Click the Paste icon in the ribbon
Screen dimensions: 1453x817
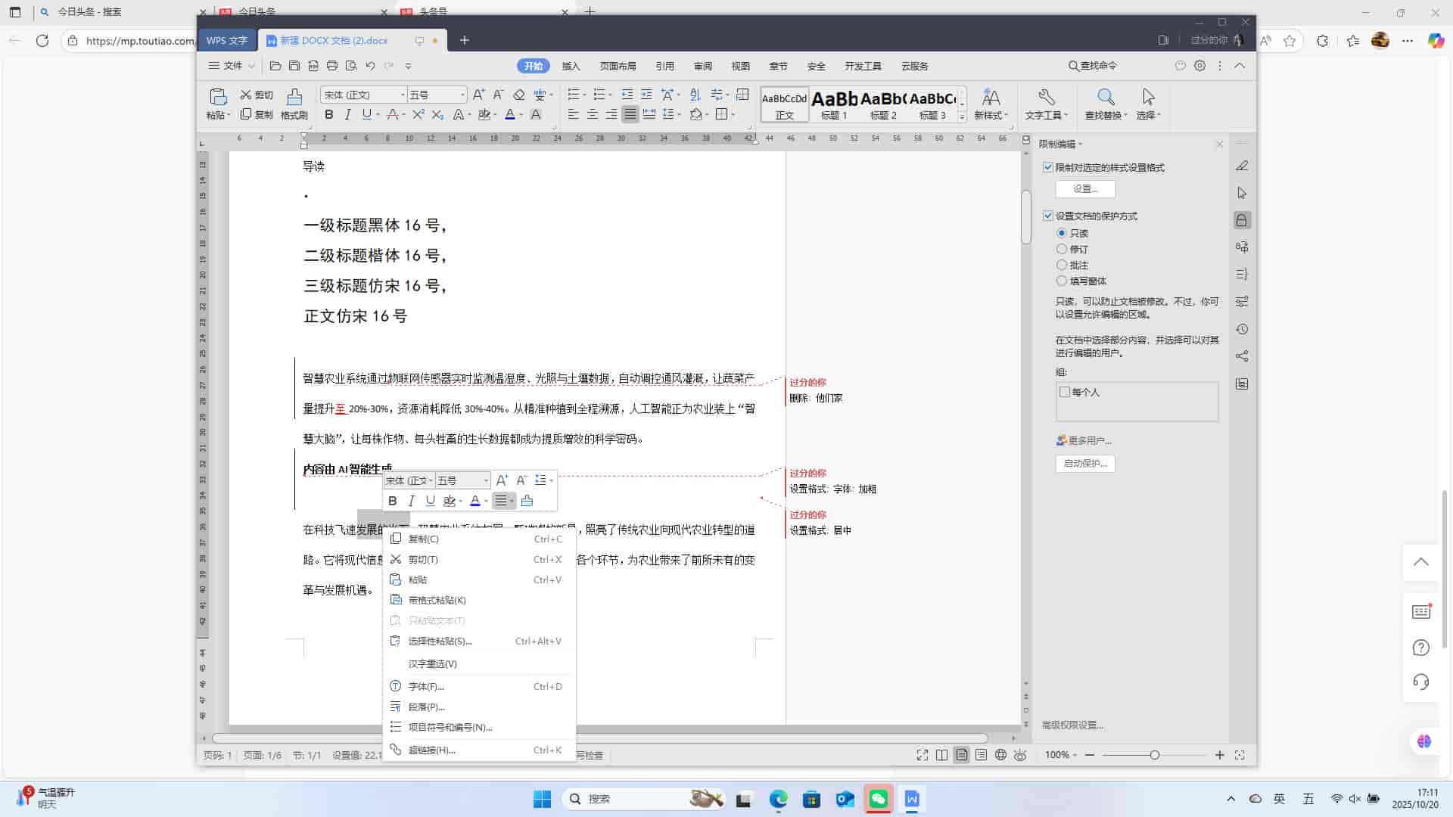(x=218, y=96)
